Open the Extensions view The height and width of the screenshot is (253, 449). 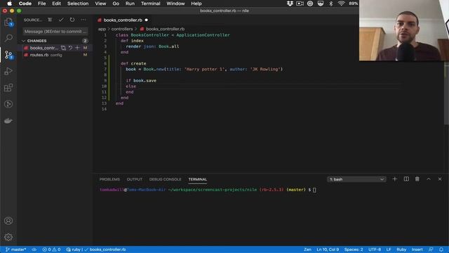coord(8,87)
